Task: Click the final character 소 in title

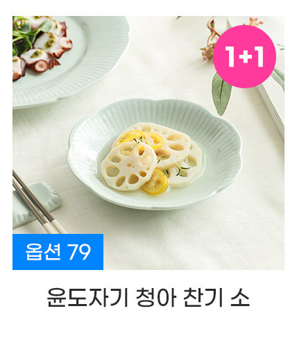Action: [240, 297]
